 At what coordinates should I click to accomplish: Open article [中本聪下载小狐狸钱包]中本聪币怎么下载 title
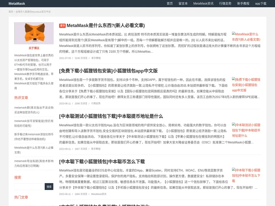[x=102, y=161]
